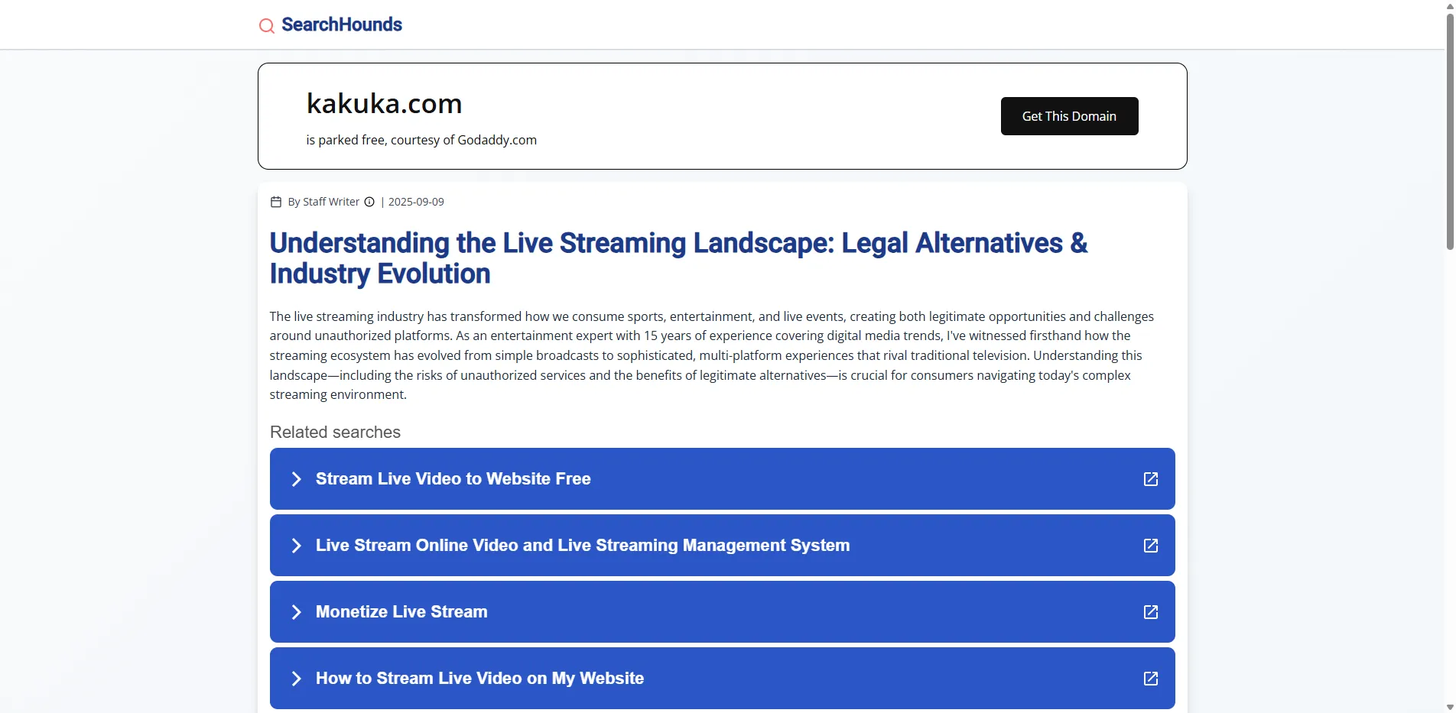Expand chevron for Stream Live Video to Website Free
Viewport: 1456px width, 713px height.
297,479
